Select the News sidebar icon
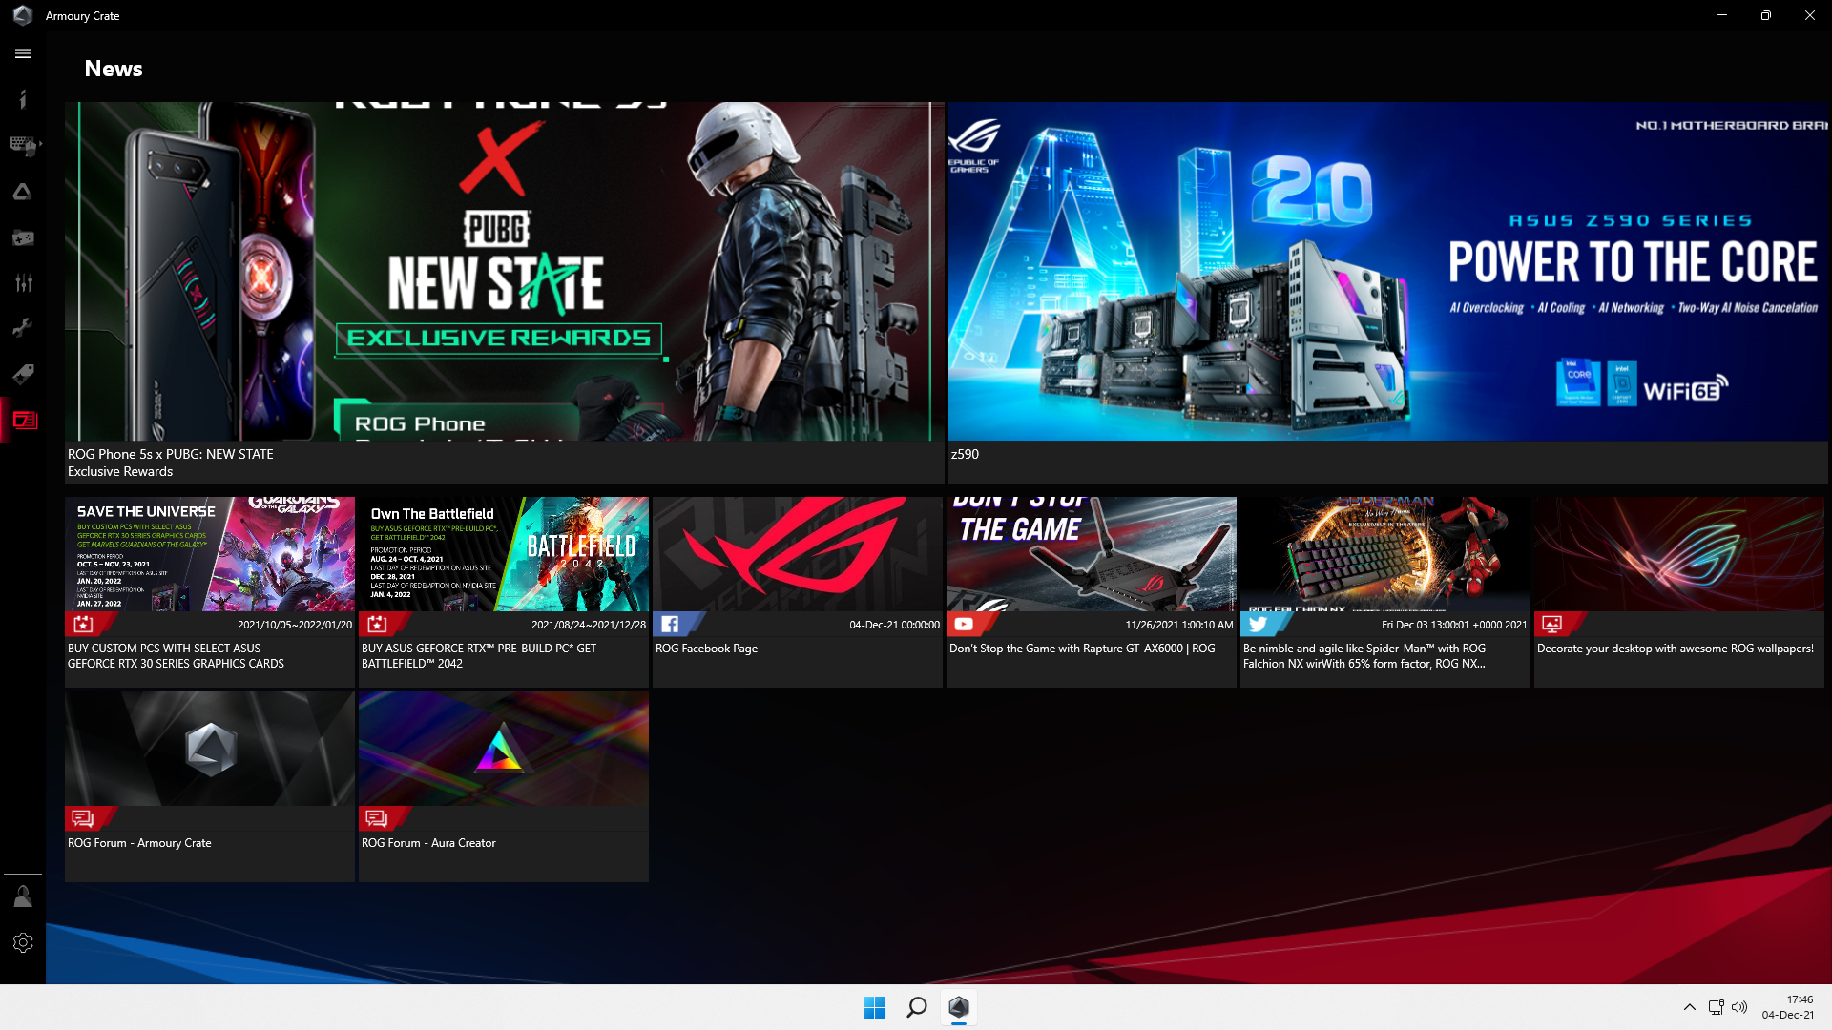Viewport: 1832px width, 1030px height. [25, 420]
